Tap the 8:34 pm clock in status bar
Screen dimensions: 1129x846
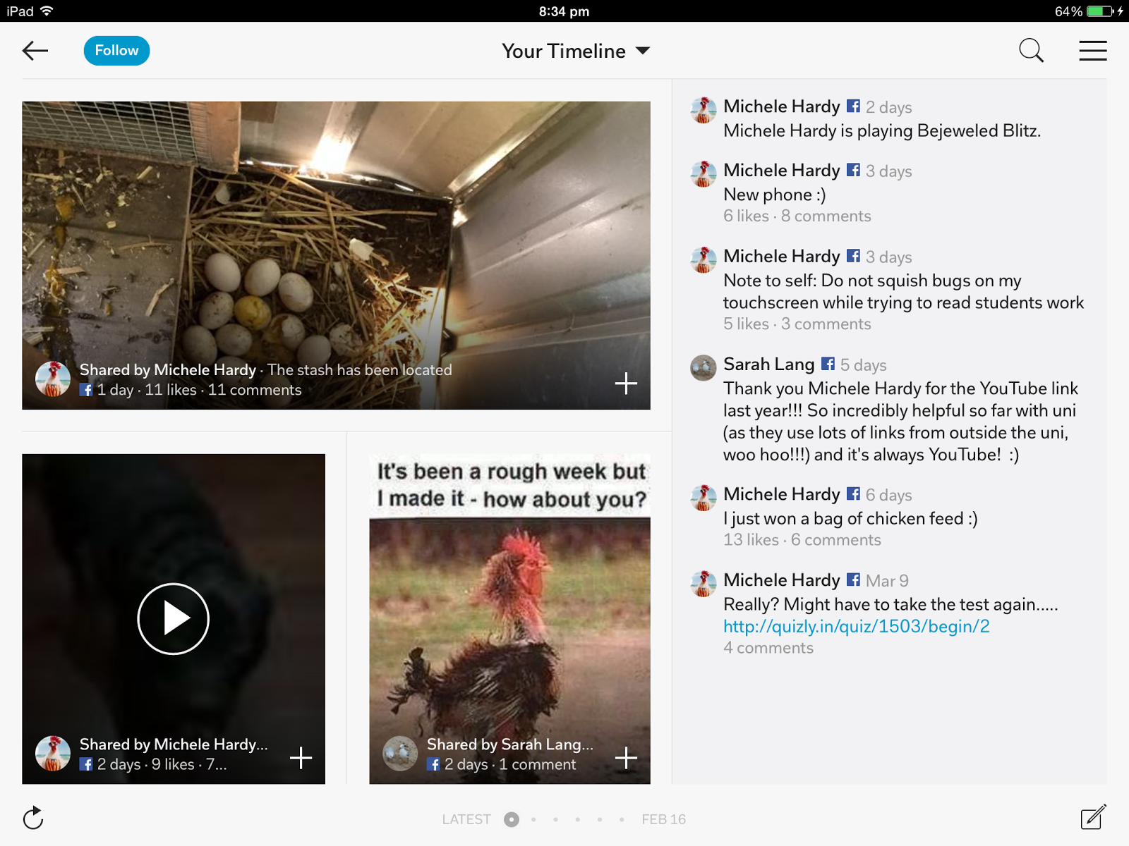pos(564,11)
